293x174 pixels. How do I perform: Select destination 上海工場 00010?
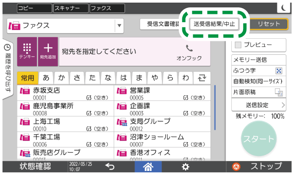coord(66,124)
